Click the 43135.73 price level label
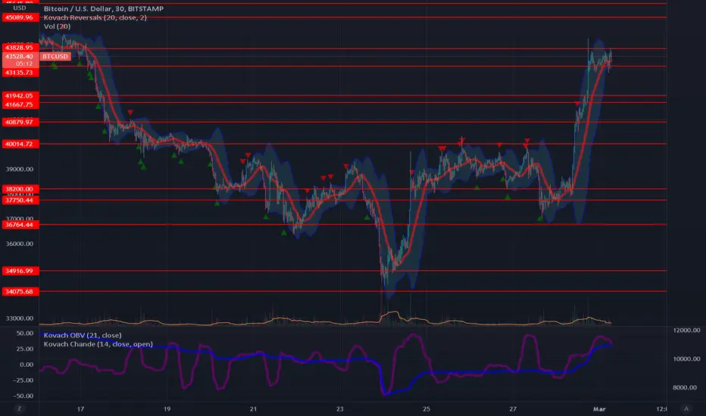The width and height of the screenshot is (706, 416). [x=20, y=73]
